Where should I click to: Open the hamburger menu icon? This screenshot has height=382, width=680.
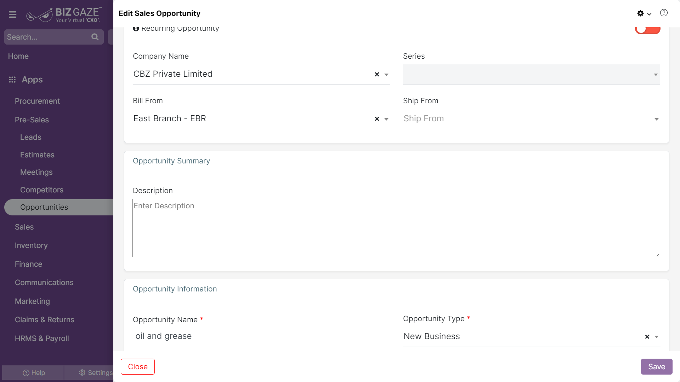pyautogui.click(x=13, y=15)
